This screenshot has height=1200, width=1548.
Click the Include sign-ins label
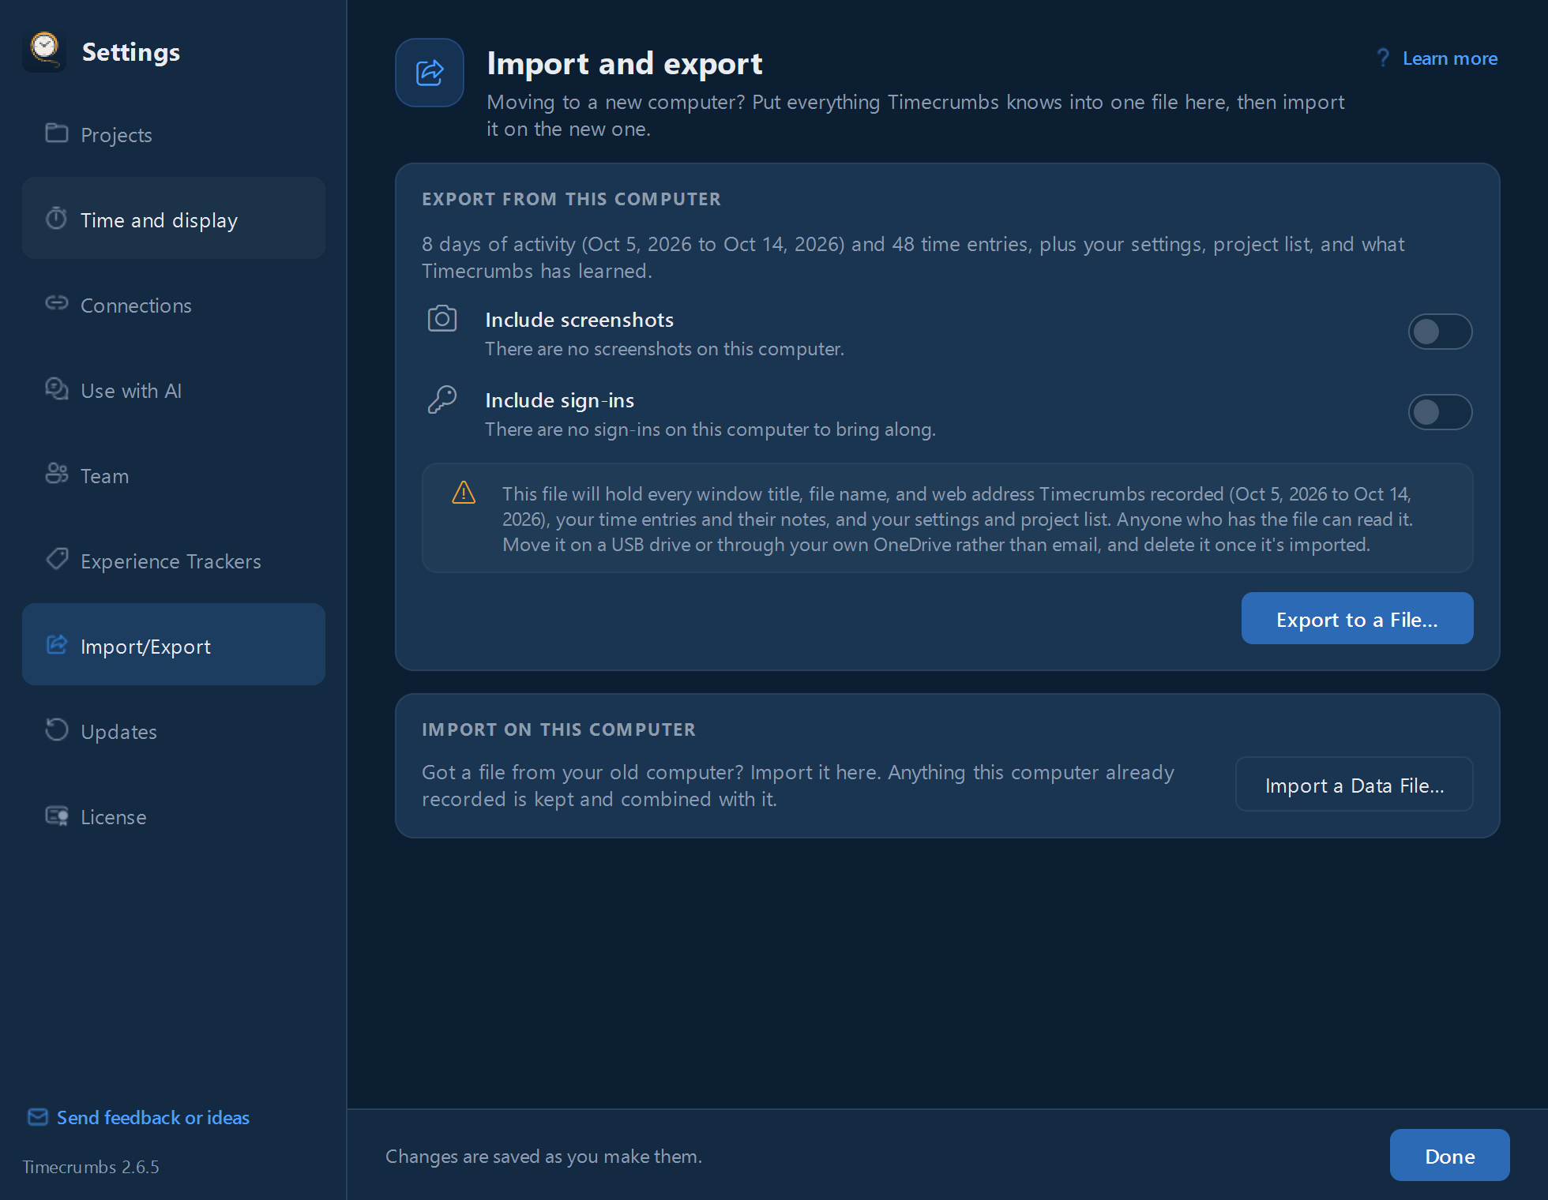559,400
